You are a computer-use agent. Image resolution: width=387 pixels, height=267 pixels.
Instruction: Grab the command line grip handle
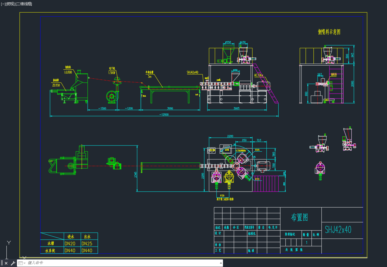(2, 263)
